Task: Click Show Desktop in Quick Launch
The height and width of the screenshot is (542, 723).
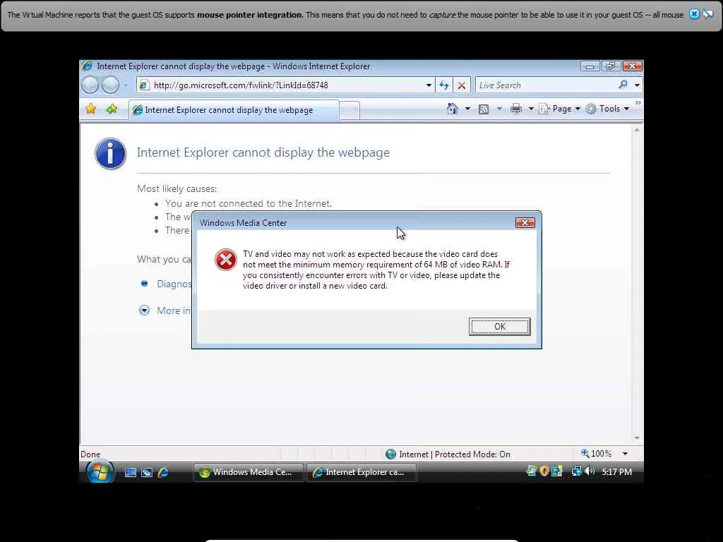Action: click(x=131, y=472)
